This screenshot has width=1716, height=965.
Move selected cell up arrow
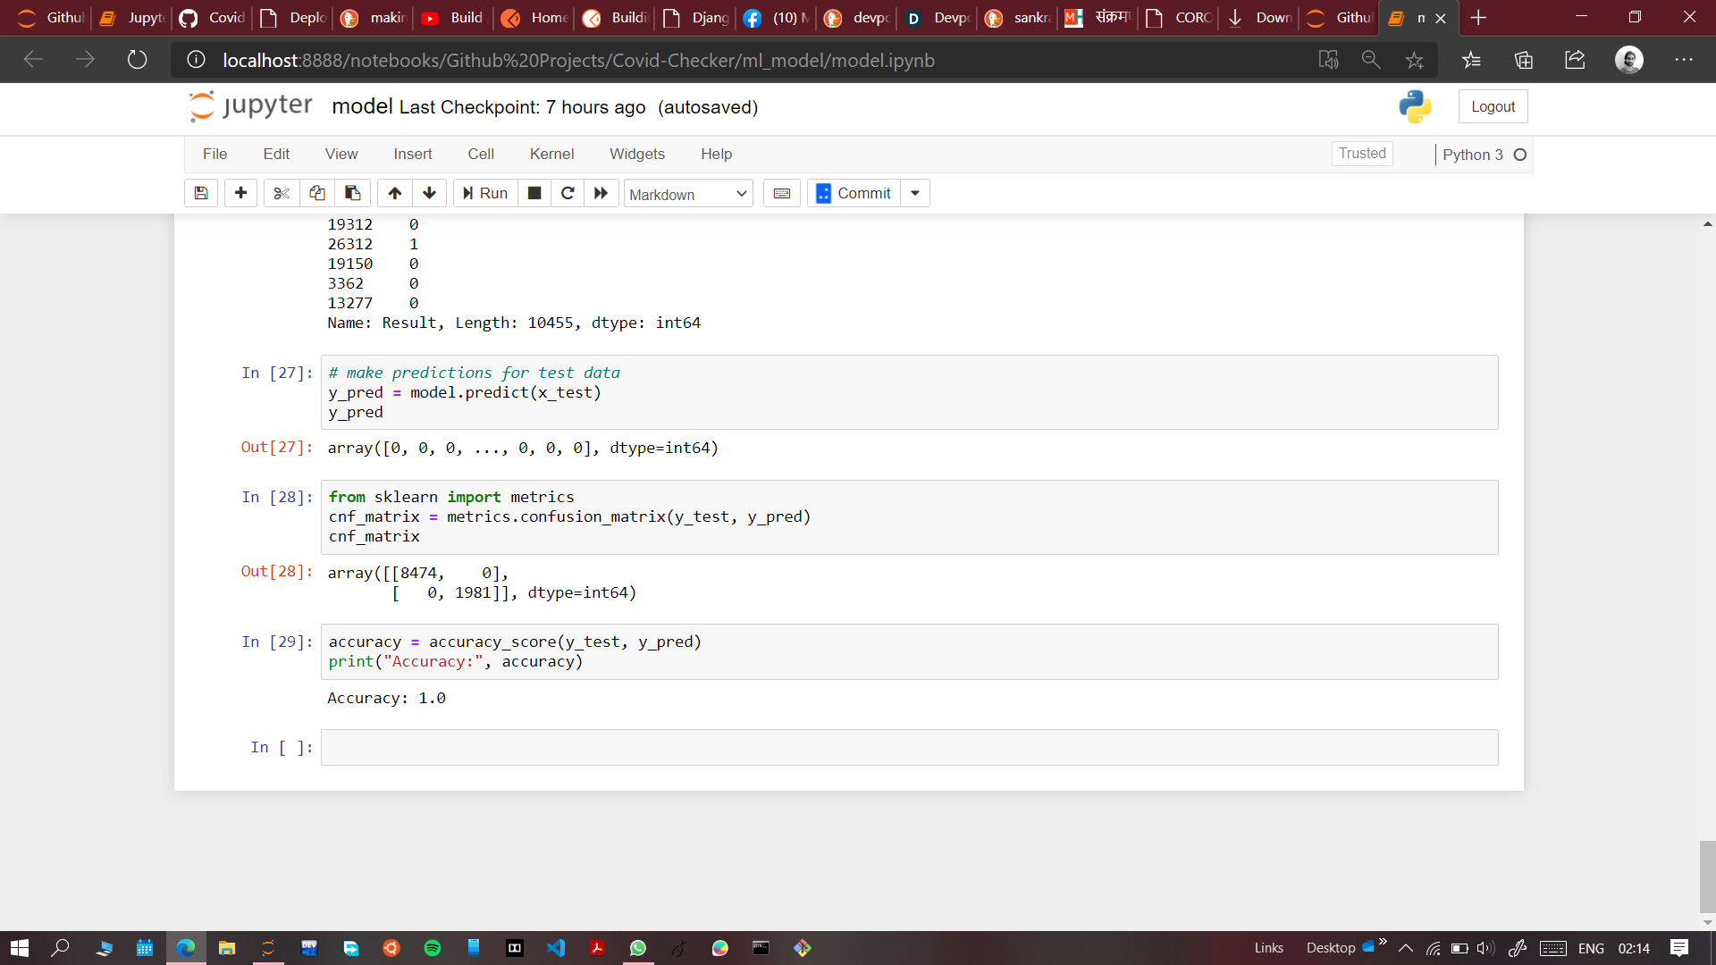tap(394, 193)
